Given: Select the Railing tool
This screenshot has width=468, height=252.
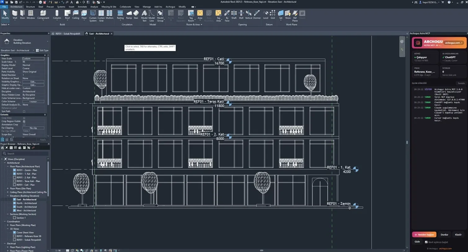Looking at the screenshot, I should [120, 14].
